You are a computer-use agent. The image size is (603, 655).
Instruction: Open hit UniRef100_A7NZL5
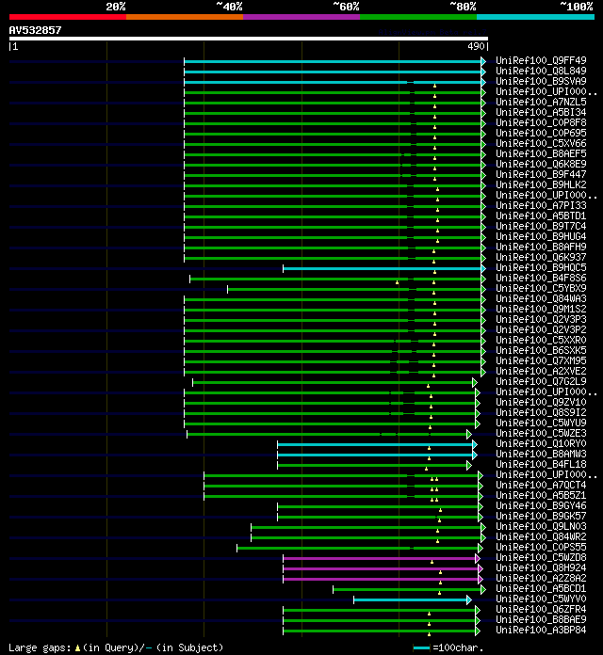pos(541,102)
